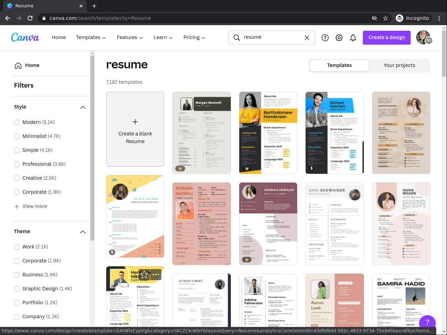The height and width of the screenshot is (335, 447).
Task: Open the Chrome three-dot menu
Action: [x=439, y=18]
